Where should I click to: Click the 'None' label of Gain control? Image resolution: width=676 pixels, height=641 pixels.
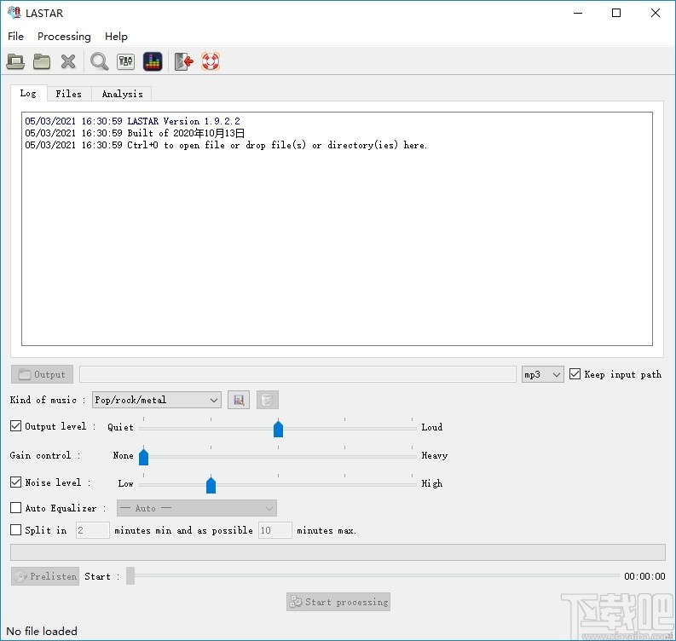click(x=124, y=456)
